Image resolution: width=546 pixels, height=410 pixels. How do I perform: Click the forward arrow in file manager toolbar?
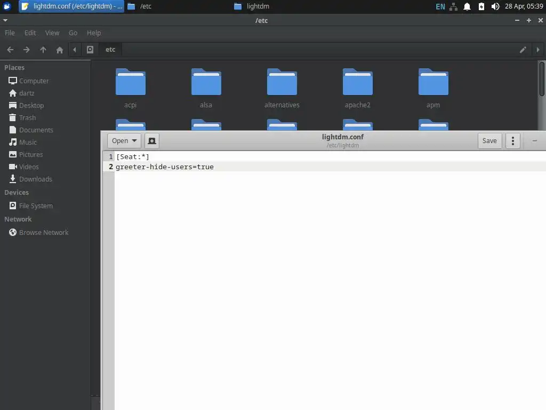27,50
